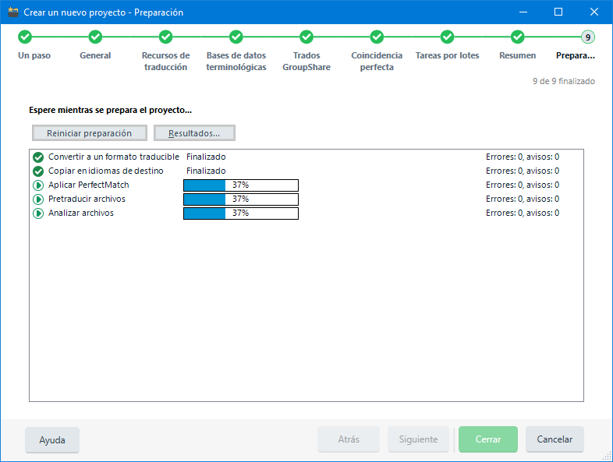This screenshot has height=462, width=613.
Task: Open the Tareas por lotes step label
Action: coord(447,55)
